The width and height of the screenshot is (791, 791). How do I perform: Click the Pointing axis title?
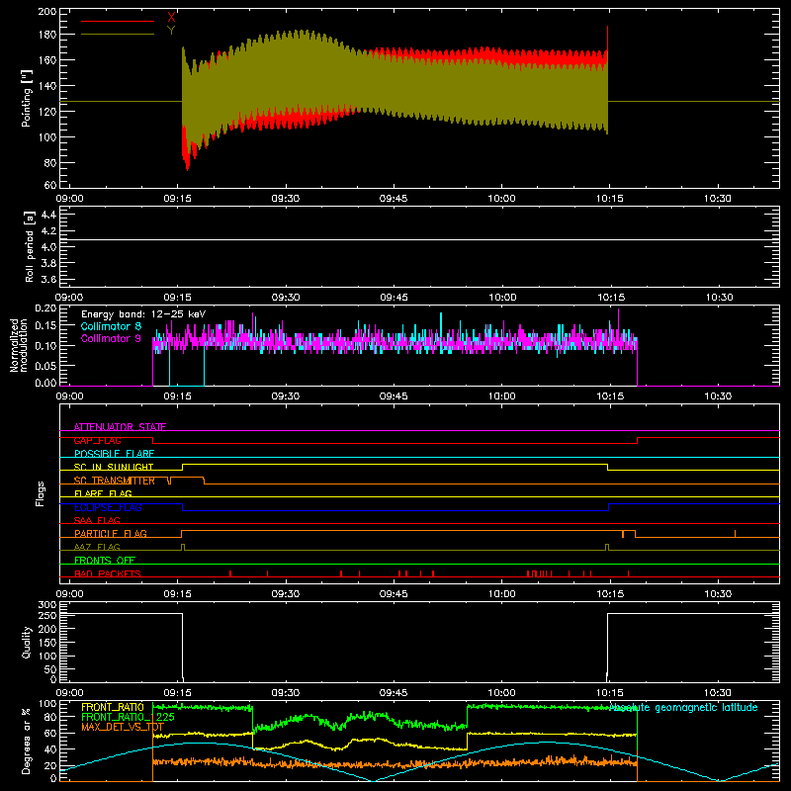[x=26, y=98]
